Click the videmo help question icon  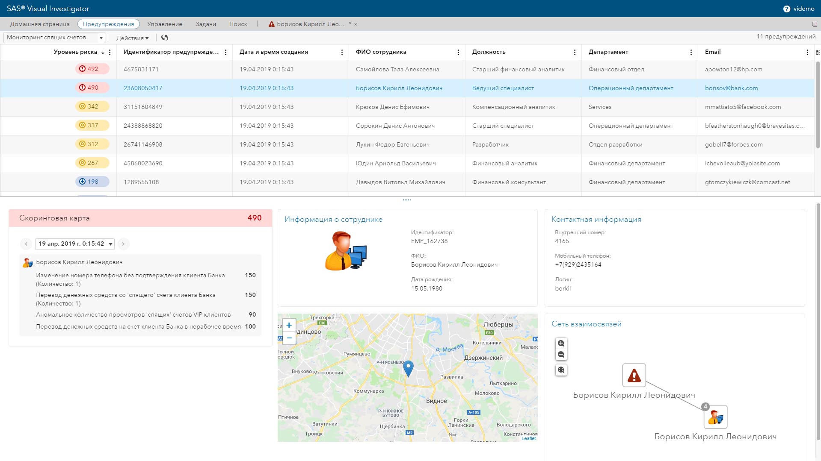pyautogui.click(x=786, y=9)
